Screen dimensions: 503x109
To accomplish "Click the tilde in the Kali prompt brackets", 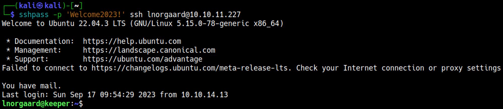I will [77, 5].
